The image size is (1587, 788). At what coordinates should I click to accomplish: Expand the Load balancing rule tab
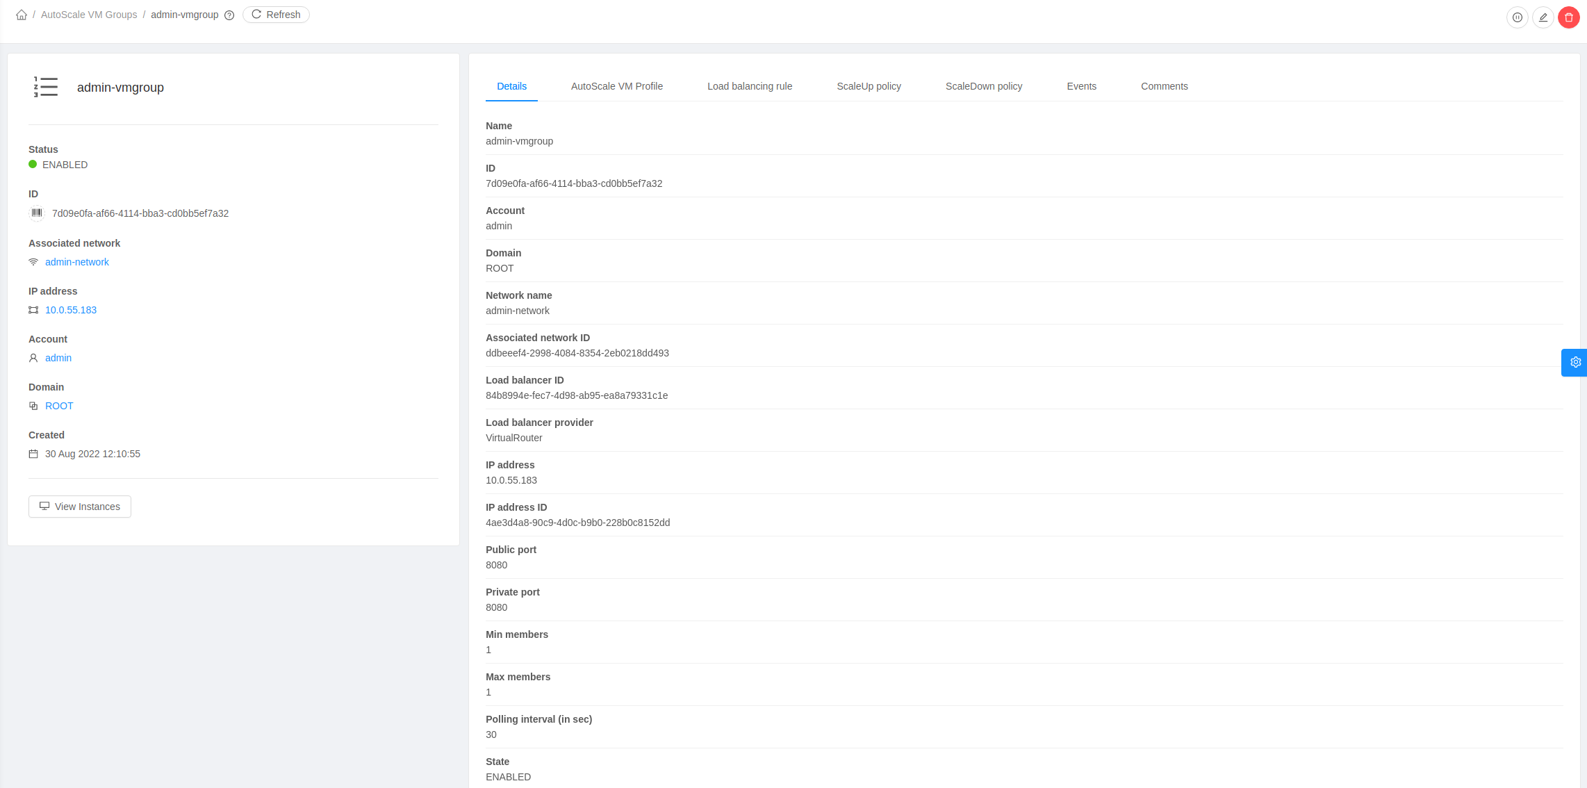coord(750,86)
